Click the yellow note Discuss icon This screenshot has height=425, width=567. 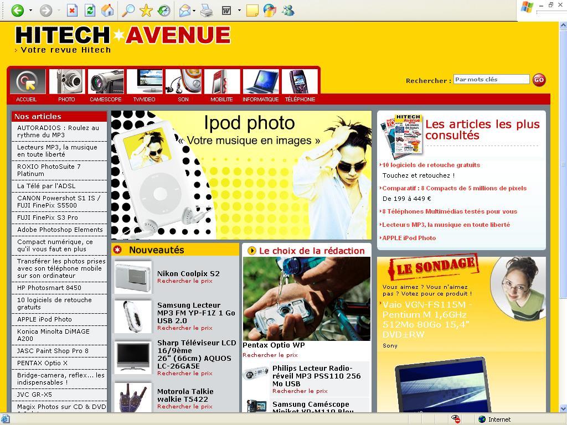(x=252, y=11)
